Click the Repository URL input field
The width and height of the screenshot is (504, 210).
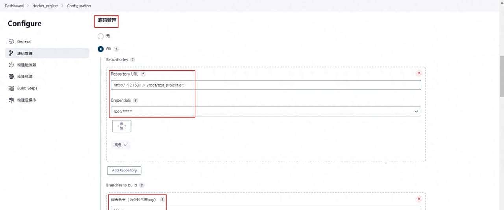click(266, 85)
